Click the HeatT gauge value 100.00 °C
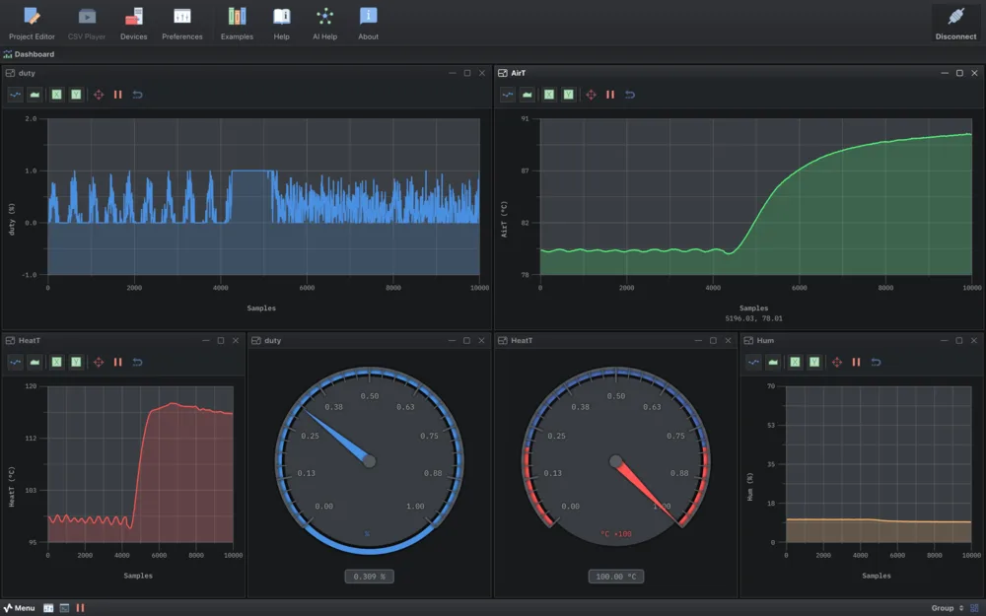Viewport: 986px width, 616px height. point(615,577)
